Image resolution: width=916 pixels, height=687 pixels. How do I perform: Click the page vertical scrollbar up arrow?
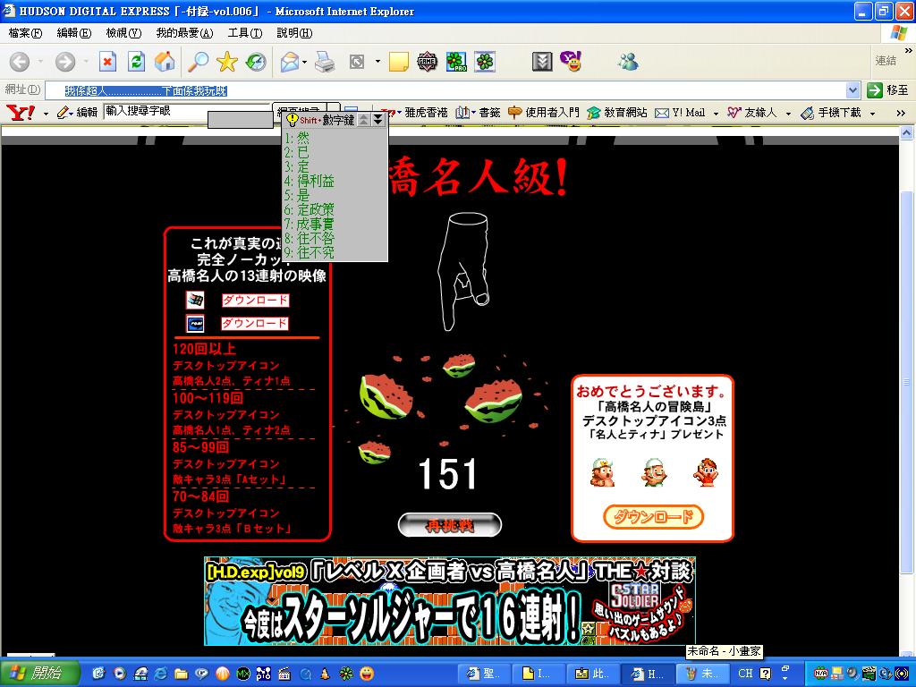pos(907,133)
